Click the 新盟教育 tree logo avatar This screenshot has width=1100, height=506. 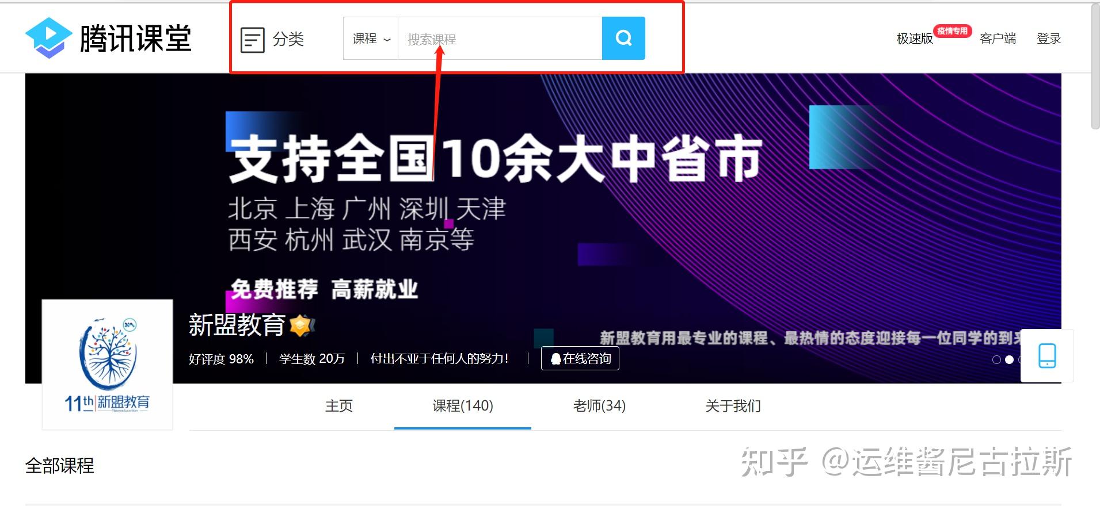(x=108, y=364)
